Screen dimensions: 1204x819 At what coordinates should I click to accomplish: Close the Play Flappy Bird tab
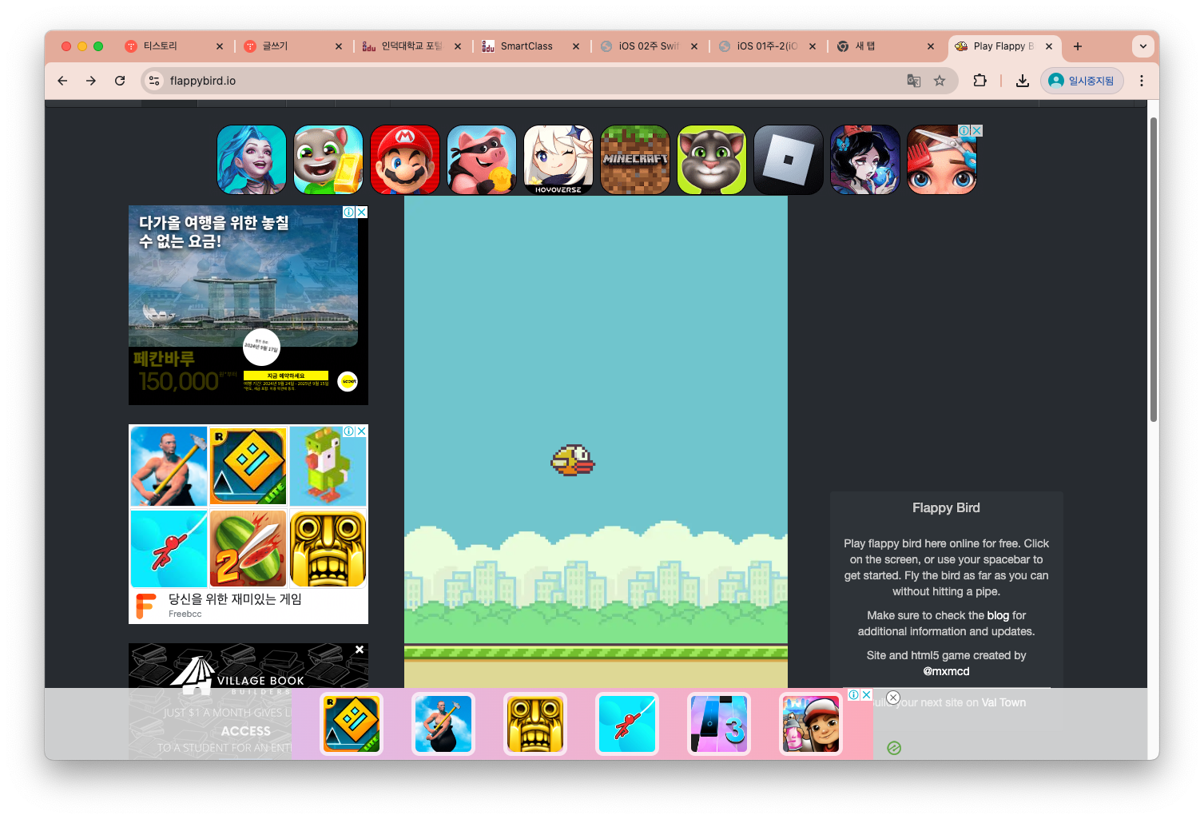click(1049, 46)
